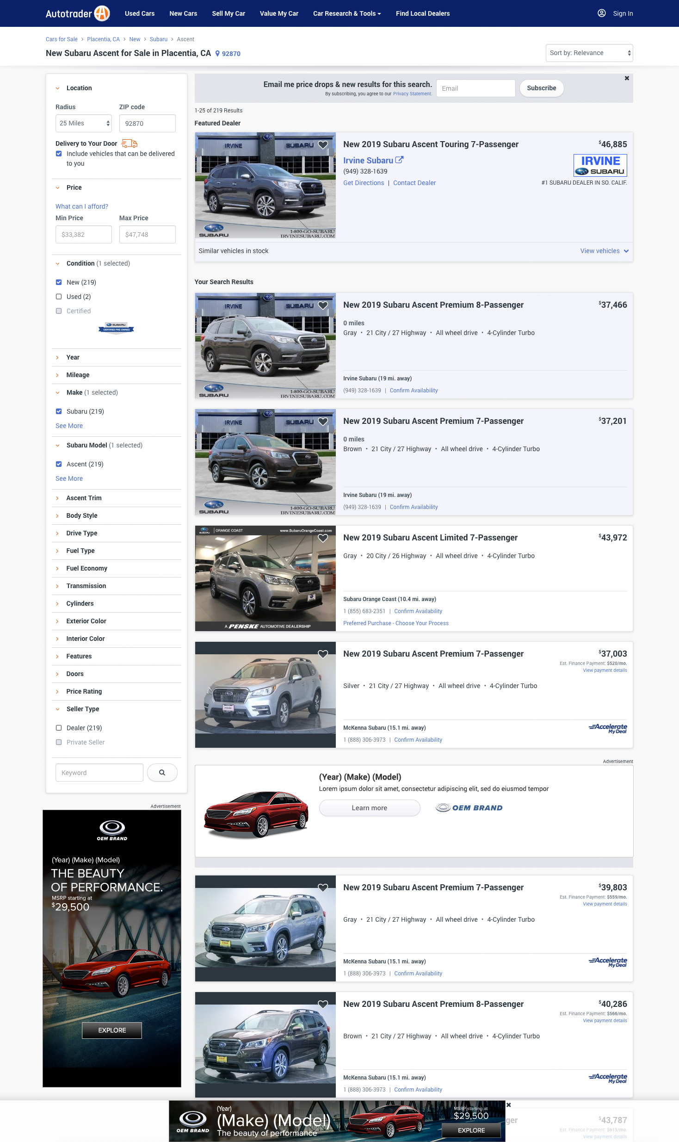This screenshot has height=1142, width=679.
Task: Expand View vehicles for similar stock
Action: click(605, 251)
